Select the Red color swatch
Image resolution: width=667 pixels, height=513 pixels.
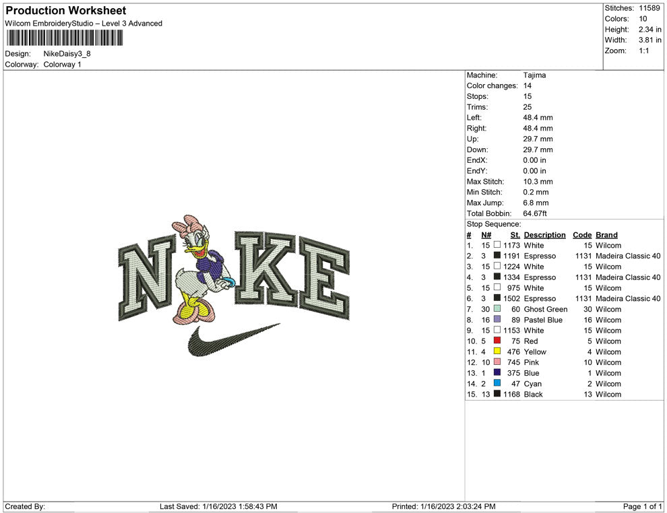497,341
